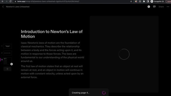The image size is (171, 96).
Task: Reload the page with the refresh icon
Action: (10, 1)
